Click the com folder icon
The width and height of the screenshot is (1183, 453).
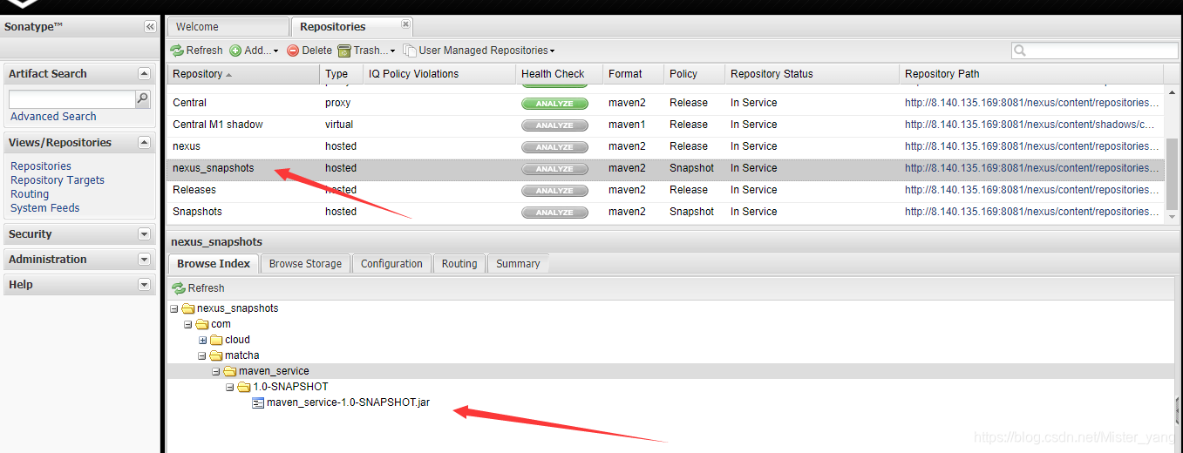tap(201, 324)
